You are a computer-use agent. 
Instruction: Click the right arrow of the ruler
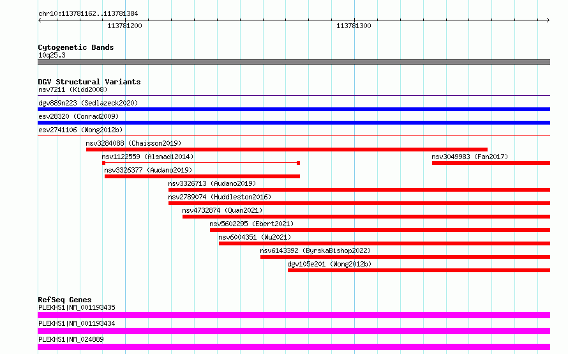click(x=548, y=20)
